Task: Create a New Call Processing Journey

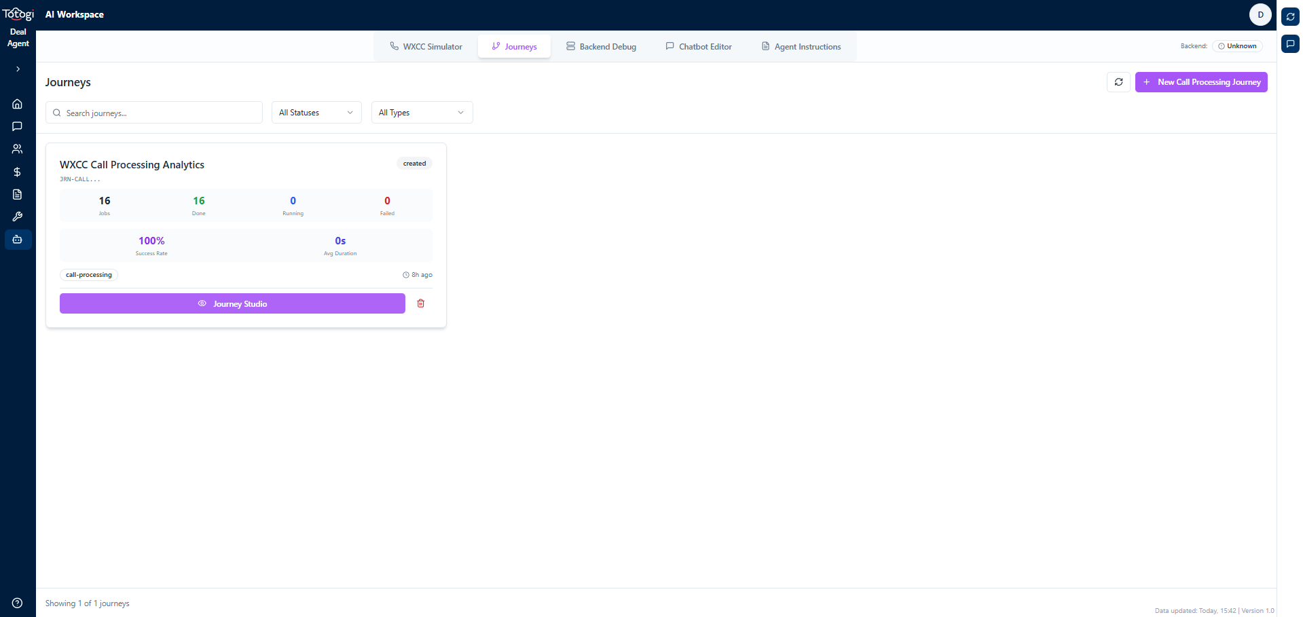Action: tap(1201, 82)
